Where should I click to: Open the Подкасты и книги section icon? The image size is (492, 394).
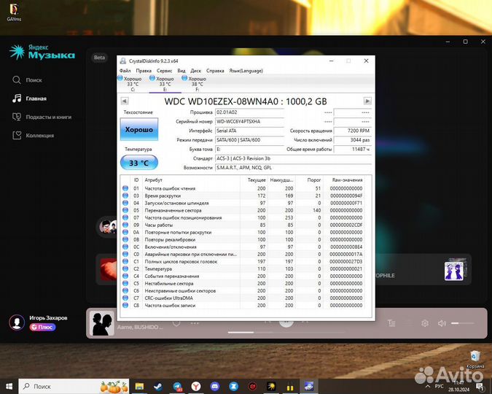[16, 117]
